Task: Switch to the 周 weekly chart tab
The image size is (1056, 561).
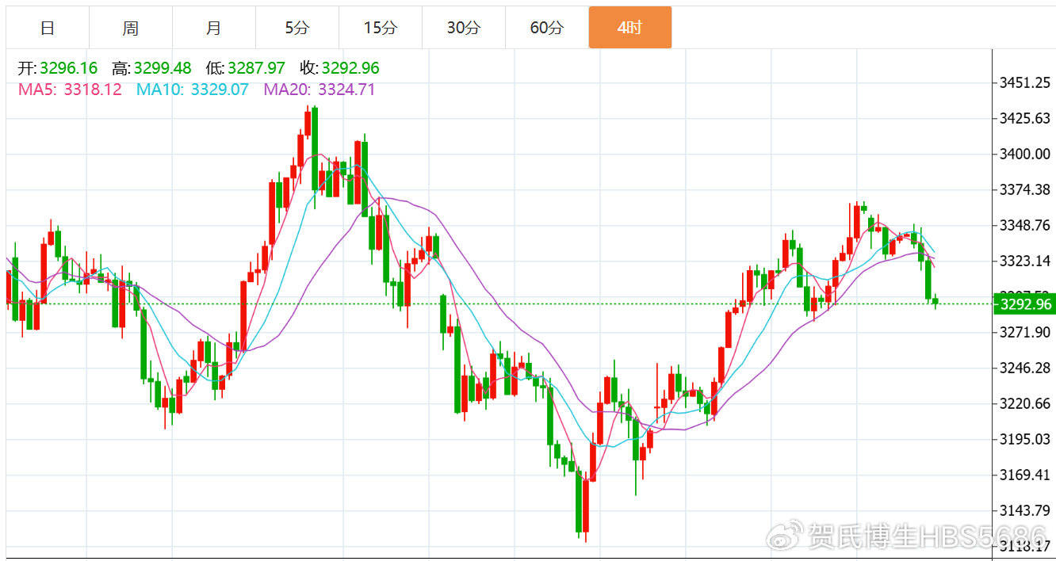Action: [x=131, y=28]
